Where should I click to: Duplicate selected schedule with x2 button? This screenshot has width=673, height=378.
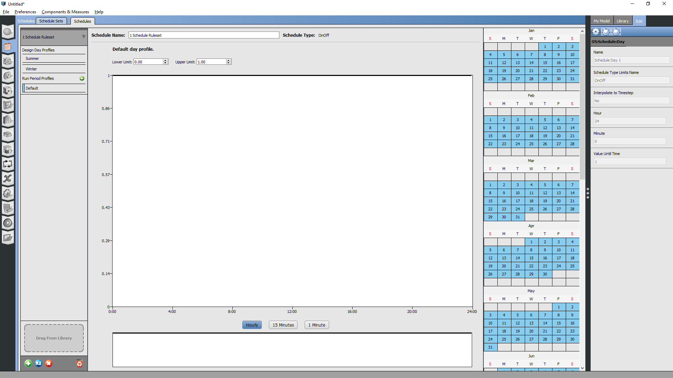coord(39,363)
